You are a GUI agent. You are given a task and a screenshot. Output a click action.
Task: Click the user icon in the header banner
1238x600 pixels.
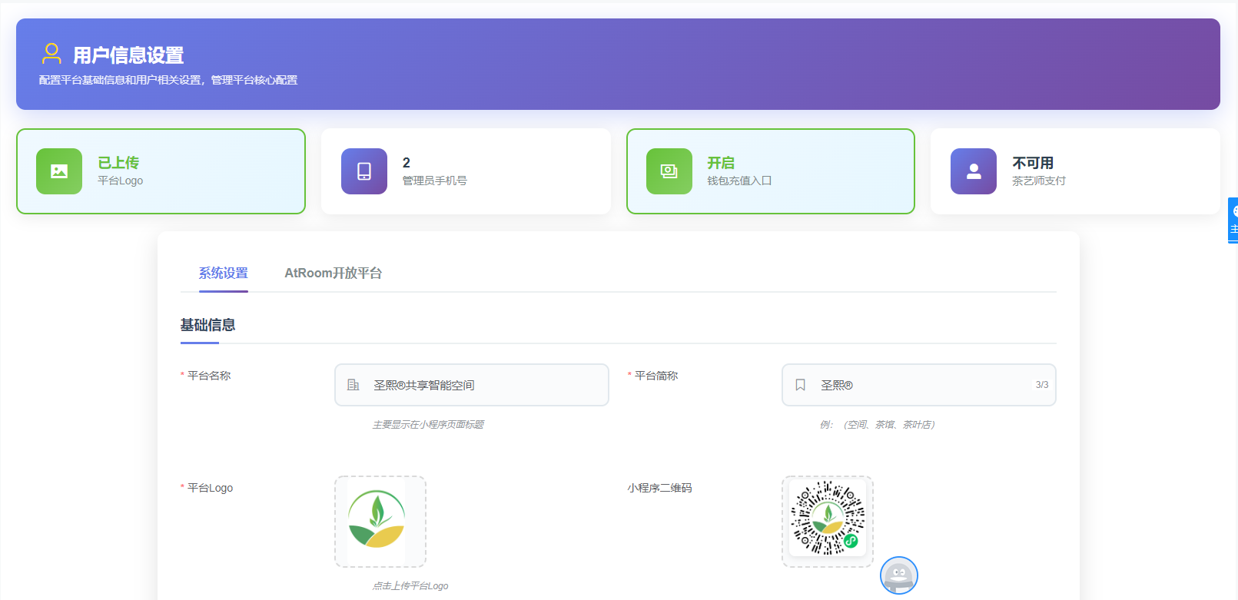click(x=51, y=54)
